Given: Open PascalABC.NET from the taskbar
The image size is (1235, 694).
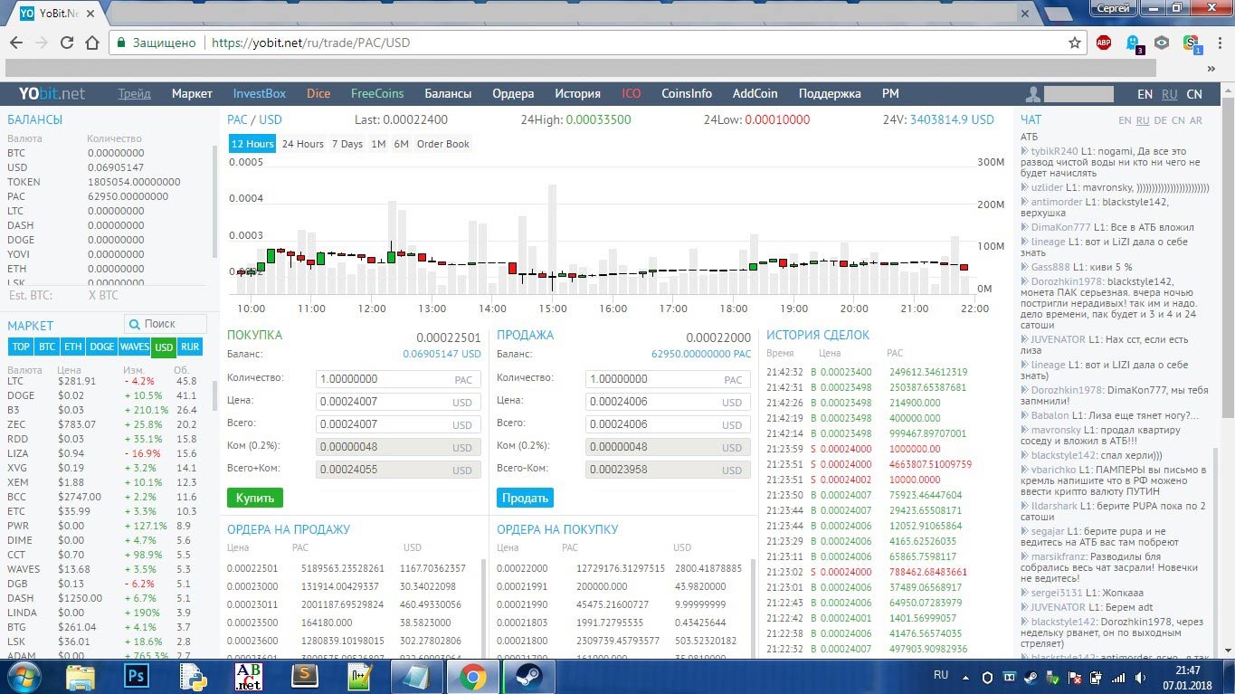Looking at the screenshot, I should (x=248, y=676).
